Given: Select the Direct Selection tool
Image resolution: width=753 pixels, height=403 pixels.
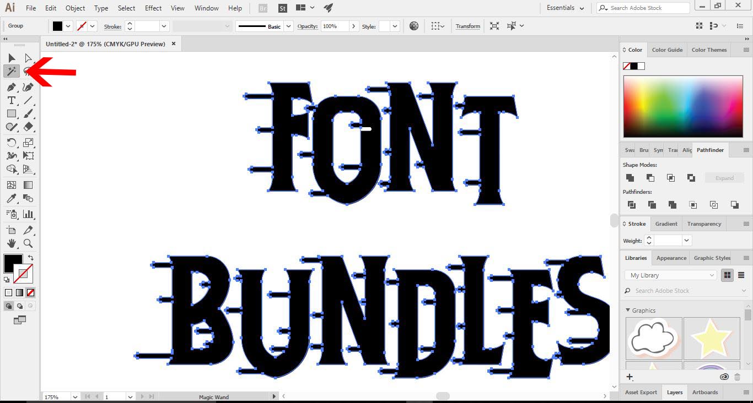Looking at the screenshot, I should tap(28, 58).
